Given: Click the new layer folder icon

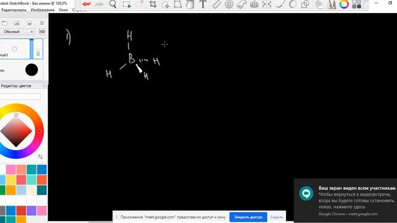Looking at the screenshot, I should click(4, 23).
